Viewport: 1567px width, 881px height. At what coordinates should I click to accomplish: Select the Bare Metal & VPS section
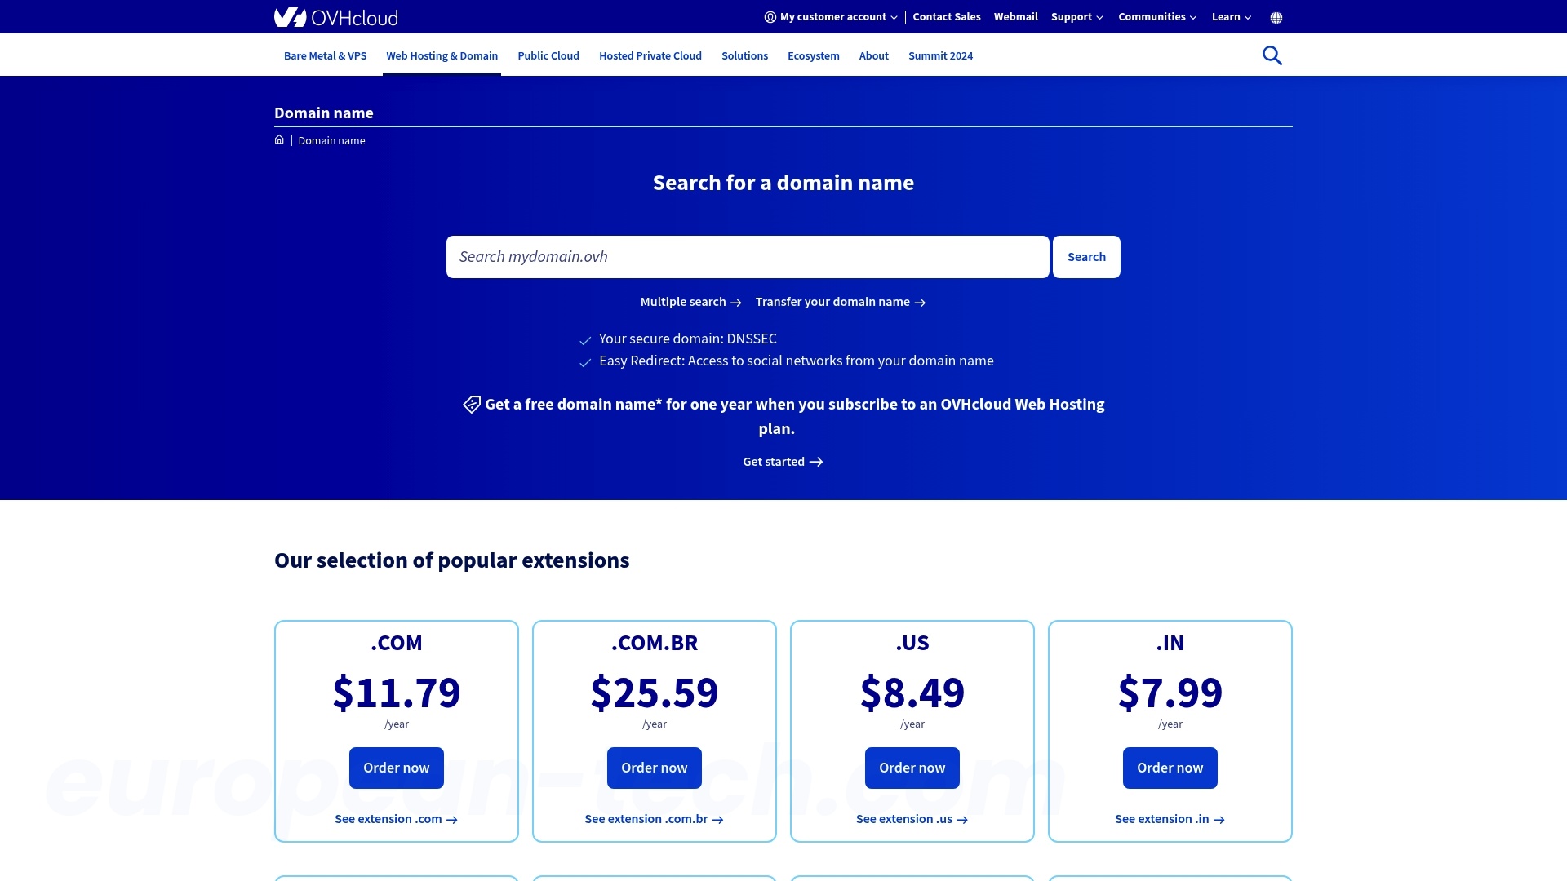tap(324, 55)
